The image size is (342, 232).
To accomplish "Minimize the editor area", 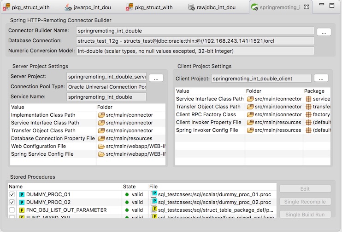I will (x=322, y=4).
